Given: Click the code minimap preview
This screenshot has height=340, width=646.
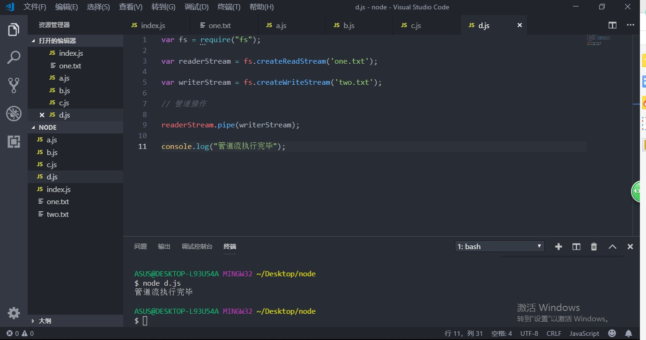Looking at the screenshot, I should coord(599,39).
